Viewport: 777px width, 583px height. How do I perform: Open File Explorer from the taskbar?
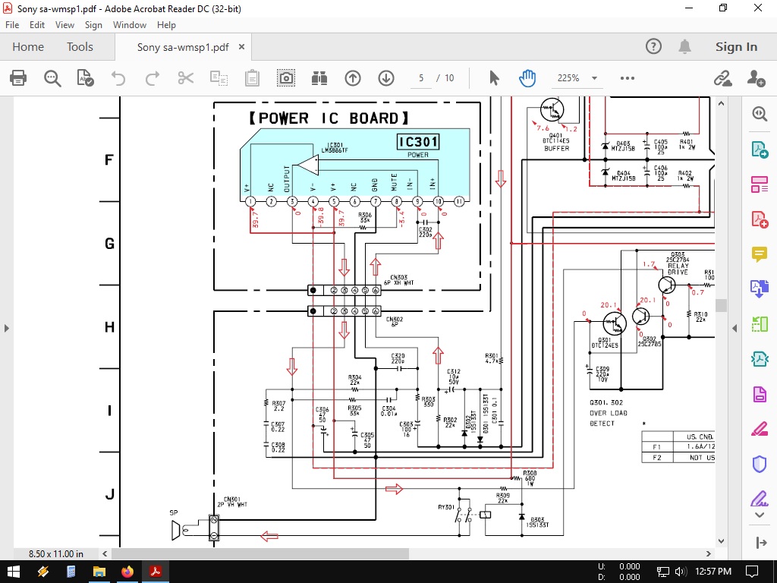click(x=99, y=572)
